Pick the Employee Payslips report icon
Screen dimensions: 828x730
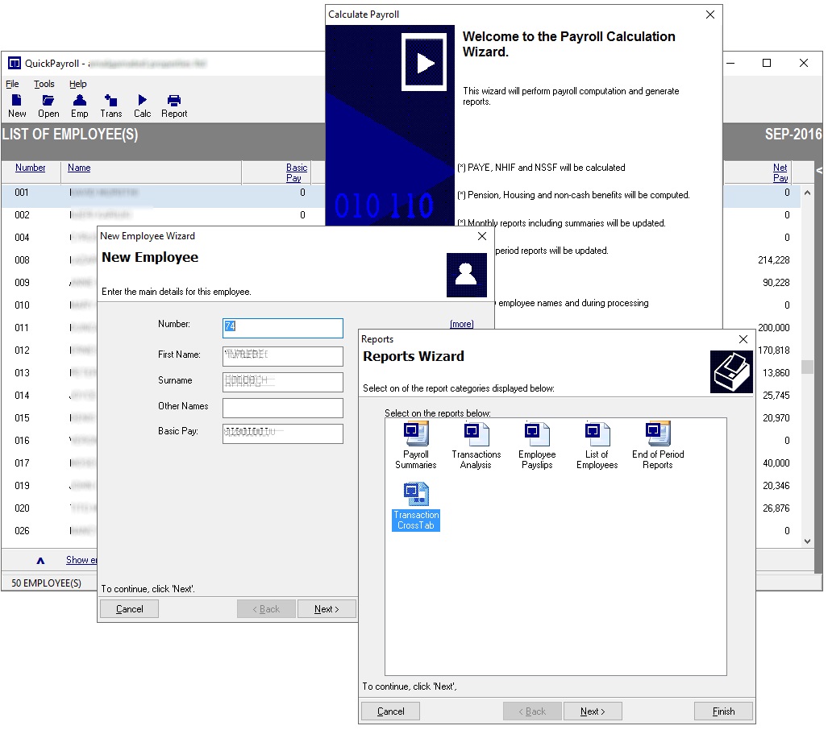tap(536, 439)
